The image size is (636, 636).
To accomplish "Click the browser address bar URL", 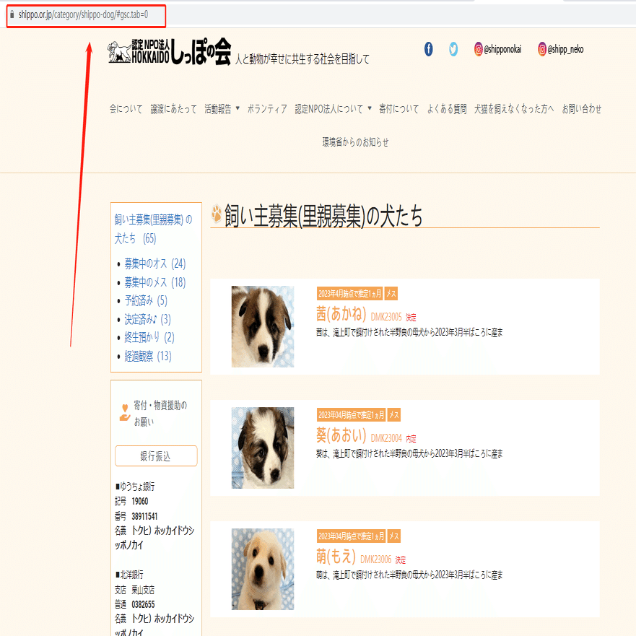I will click(x=83, y=14).
